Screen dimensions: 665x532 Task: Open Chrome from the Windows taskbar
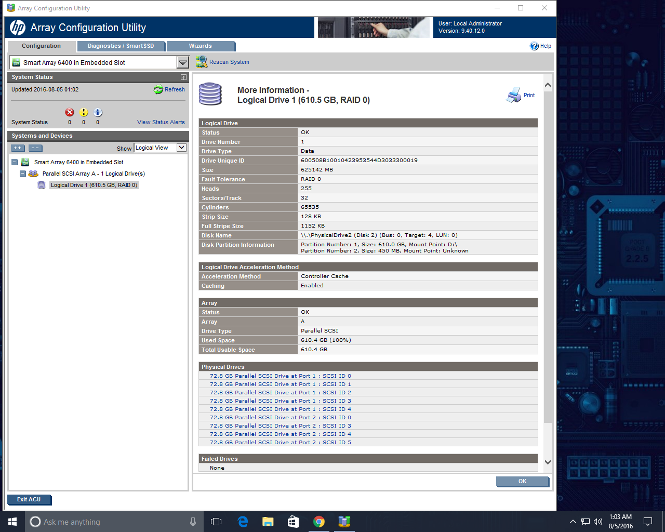pos(319,522)
